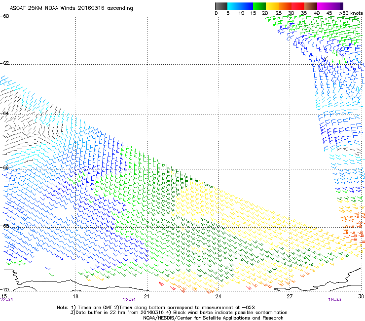Click the NOAA/NESDIS credit line
Viewport: 365px width, 321px height.
click(213, 318)
